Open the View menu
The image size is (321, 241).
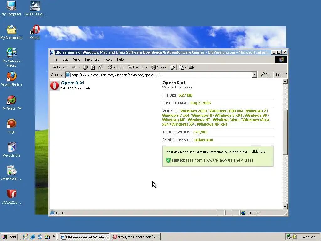click(x=76, y=59)
